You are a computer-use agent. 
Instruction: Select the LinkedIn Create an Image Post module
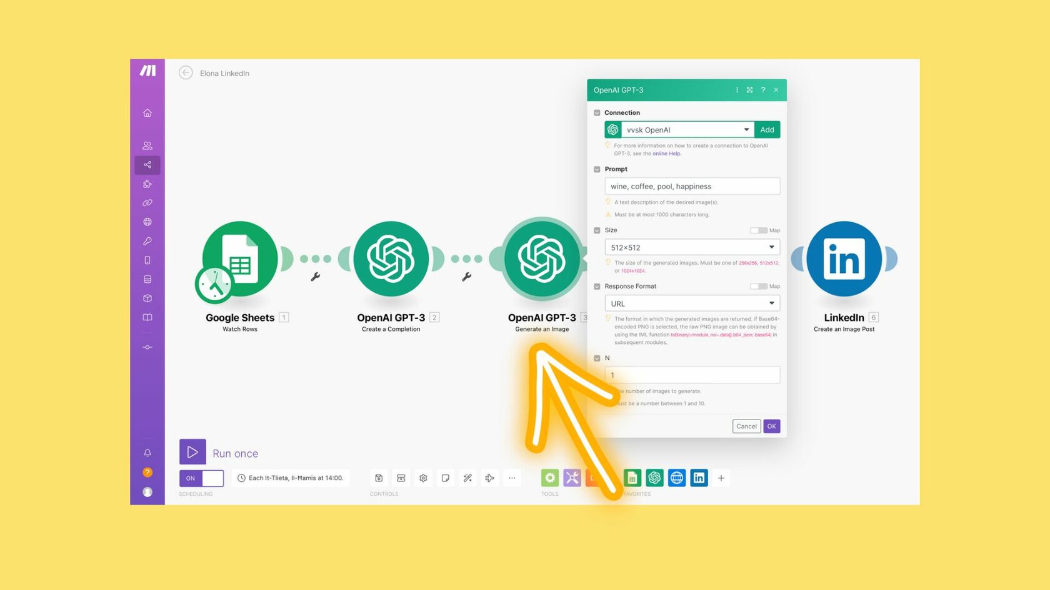(x=844, y=259)
